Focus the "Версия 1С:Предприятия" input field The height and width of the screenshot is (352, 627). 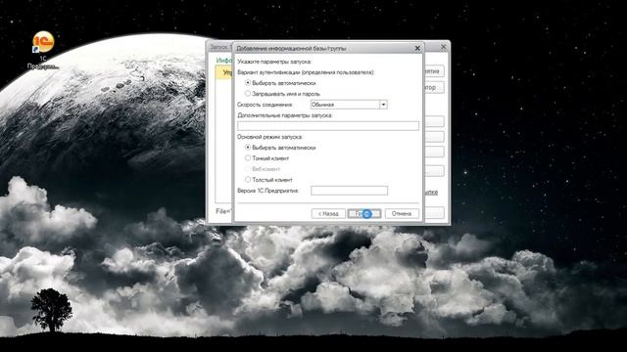click(x=349, y=191)
